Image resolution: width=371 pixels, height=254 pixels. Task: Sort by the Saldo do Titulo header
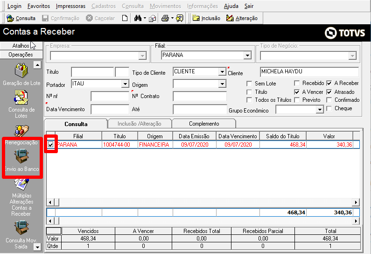click(x=283, y=136)
